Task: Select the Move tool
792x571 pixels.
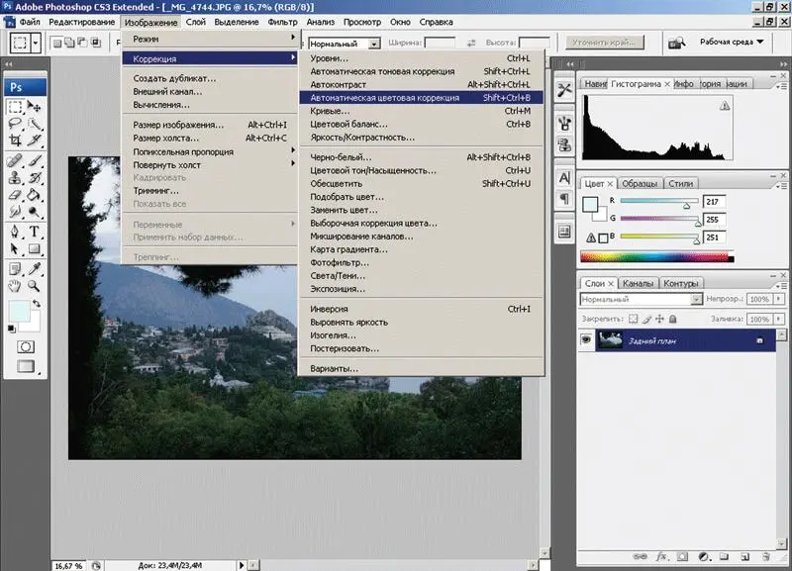Action: point(35,107)
